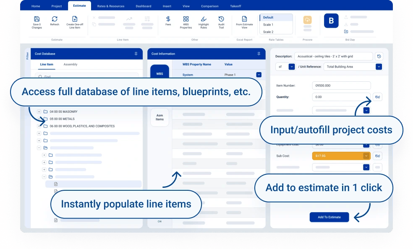Click the Find search field
Image resolution: width=413 pixels, height=249 pixels.
[86, 75]
